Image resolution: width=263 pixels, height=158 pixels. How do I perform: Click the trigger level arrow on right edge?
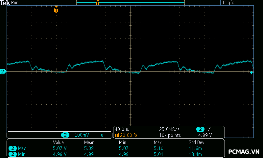coord(251,73)
